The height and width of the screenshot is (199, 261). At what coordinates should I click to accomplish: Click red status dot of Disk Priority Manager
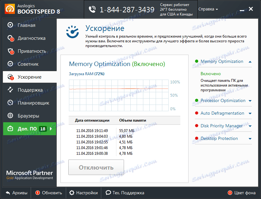(196, 126)
